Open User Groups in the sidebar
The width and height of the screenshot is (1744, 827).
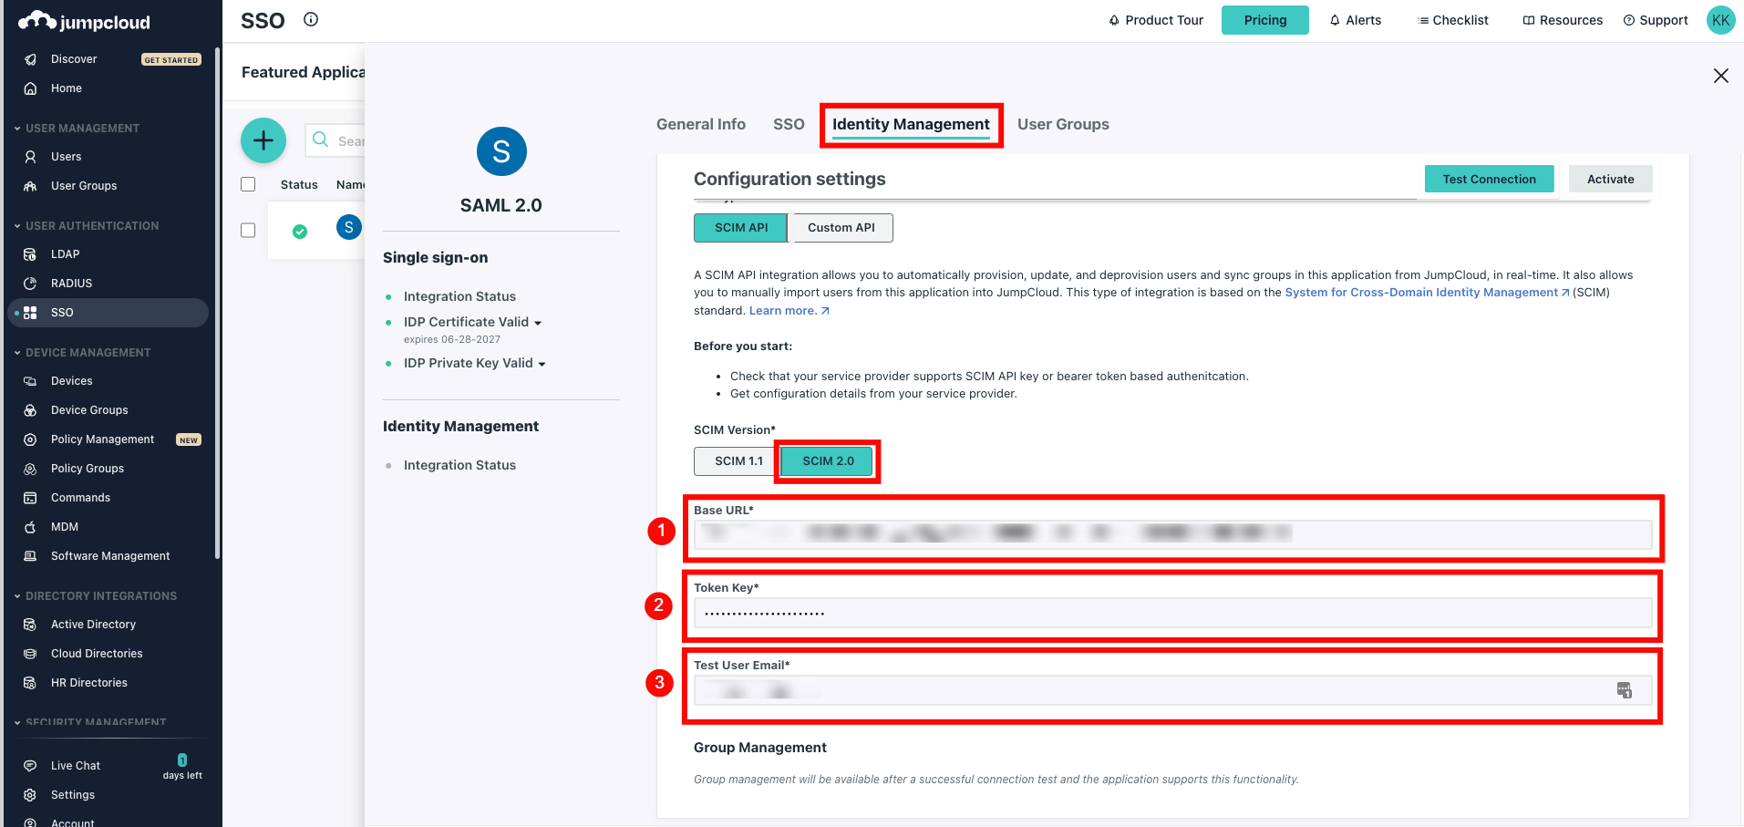click(84, 186)
